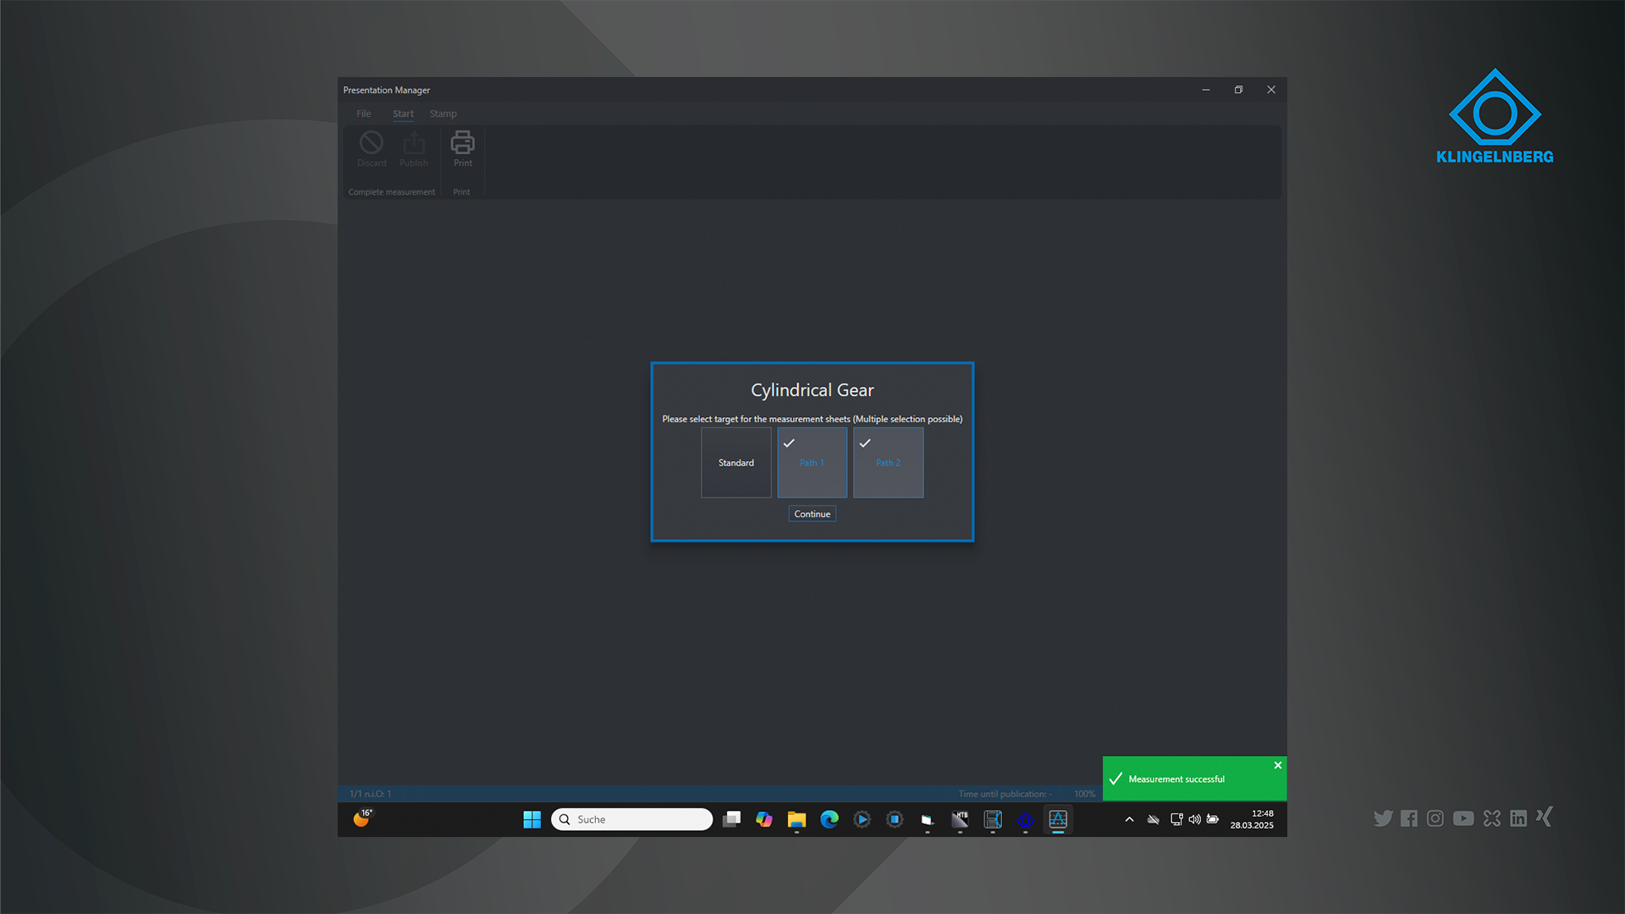Click the Suche search box in taskbar

[632, 819]
